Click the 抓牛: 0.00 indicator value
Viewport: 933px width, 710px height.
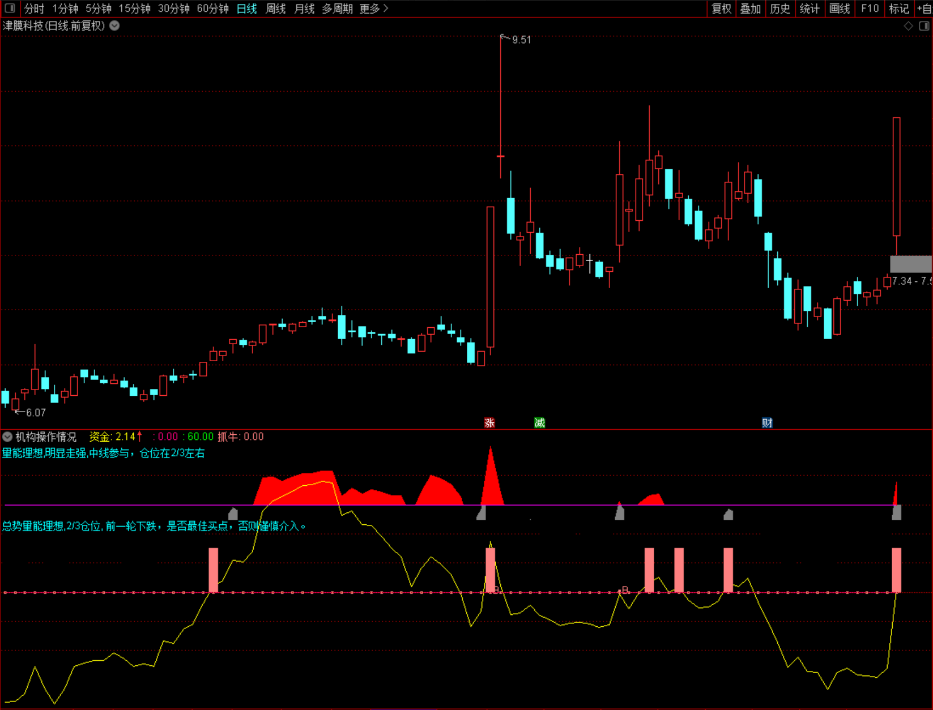coord(241,437)
